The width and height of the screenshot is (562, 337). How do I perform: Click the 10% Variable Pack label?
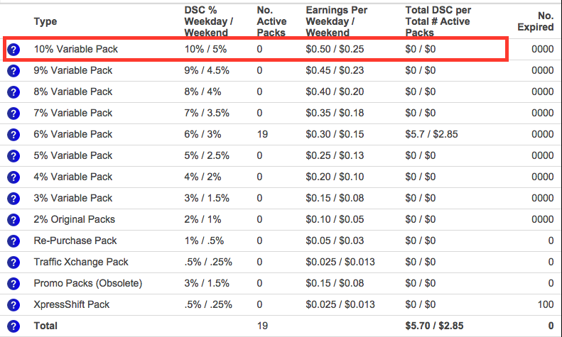click(x=75, y=49)
